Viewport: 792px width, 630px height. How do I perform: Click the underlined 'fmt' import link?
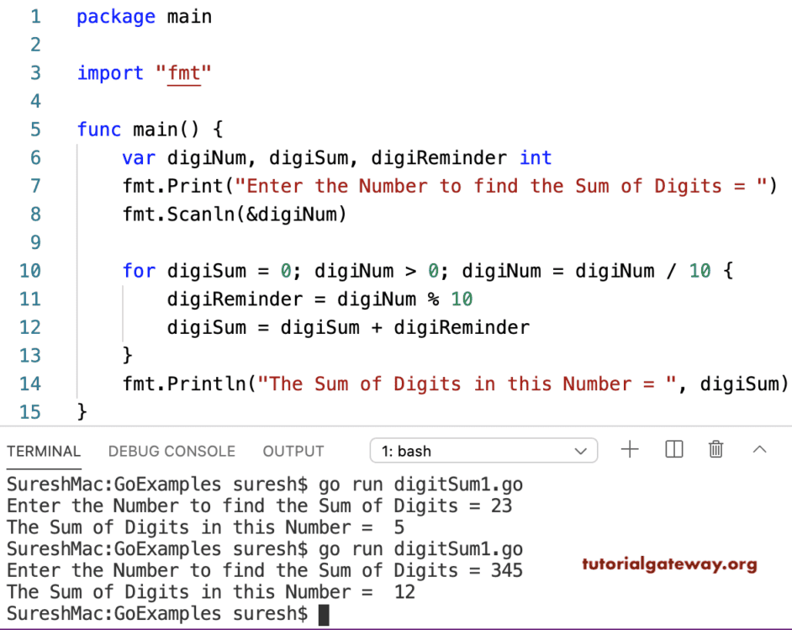pos(184,73)
